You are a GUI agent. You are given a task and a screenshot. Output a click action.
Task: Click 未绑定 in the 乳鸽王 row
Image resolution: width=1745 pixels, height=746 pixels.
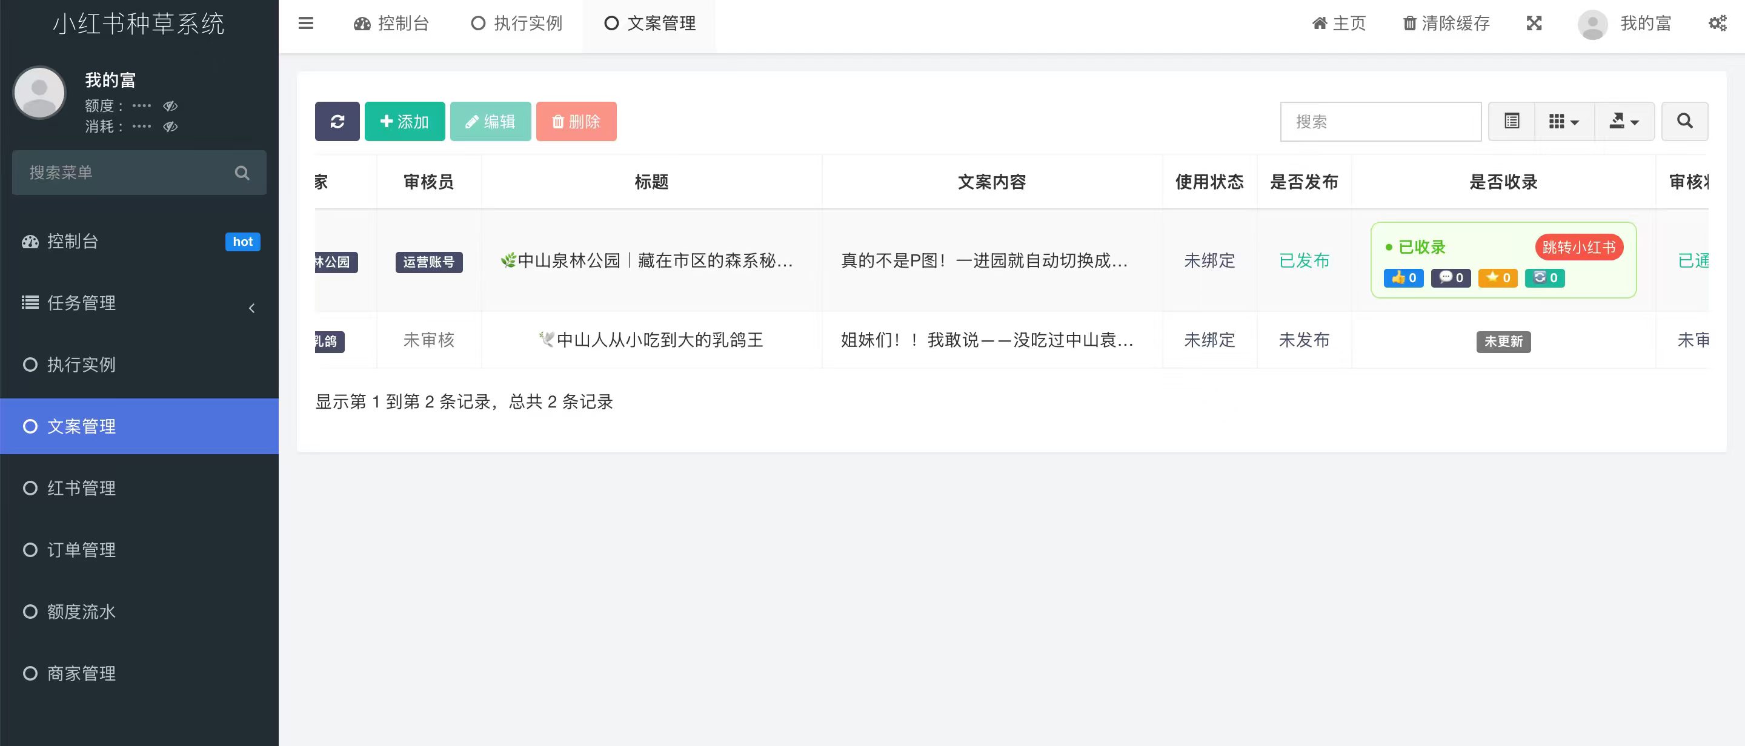click(x=1209, y=340)
